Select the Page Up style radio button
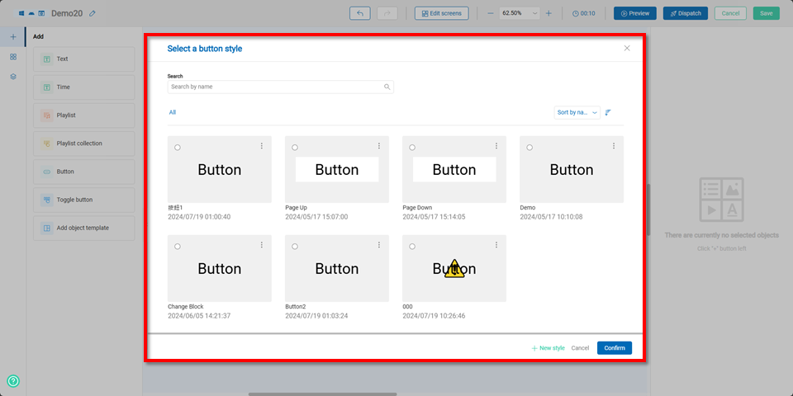 (x=295, y=148)
